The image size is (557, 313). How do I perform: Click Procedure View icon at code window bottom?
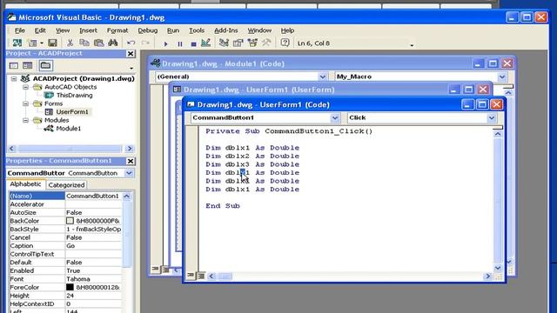click(x=191, y=276)
